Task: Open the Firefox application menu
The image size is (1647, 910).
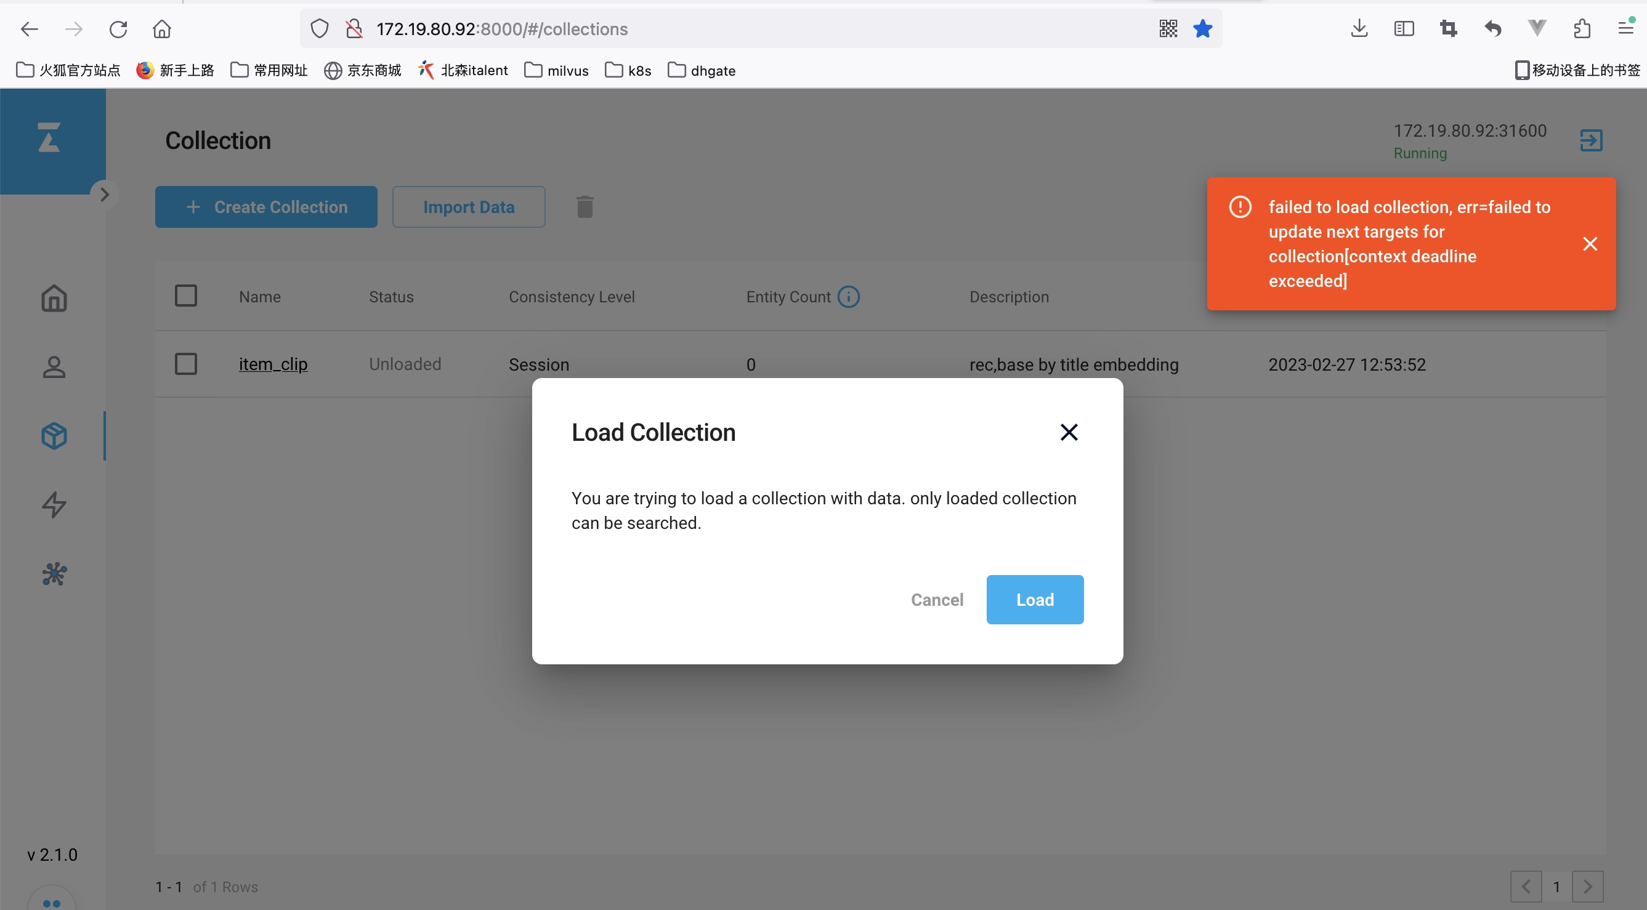Action: pos(1625,29)
